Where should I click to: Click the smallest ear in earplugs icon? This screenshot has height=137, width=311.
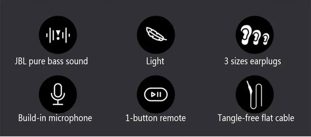[266, 39]
